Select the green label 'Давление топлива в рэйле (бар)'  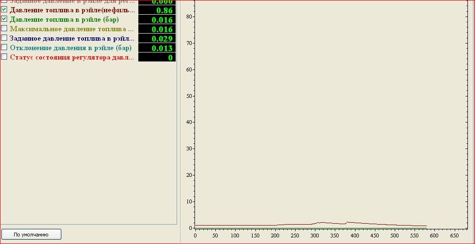[x=64, y=19]
